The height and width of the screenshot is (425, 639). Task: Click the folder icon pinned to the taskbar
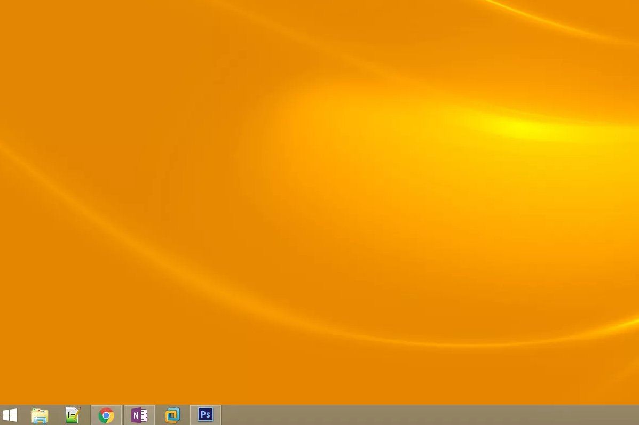click(40, 415)
